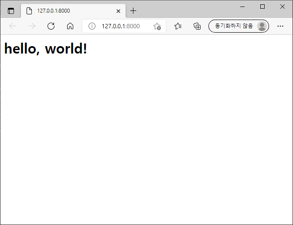
Task: Click the hello, world! heading text
Action: tap(46, 48)
